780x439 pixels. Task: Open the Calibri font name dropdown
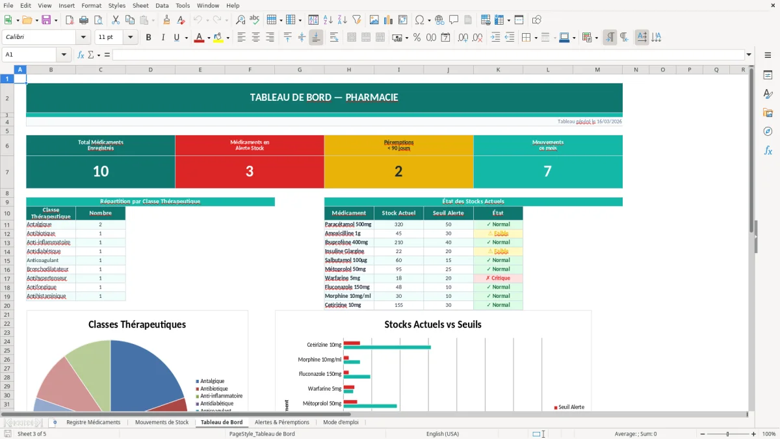(83, 38)
